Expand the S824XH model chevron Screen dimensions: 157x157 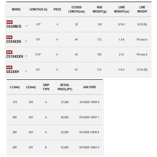click(26, 71)
